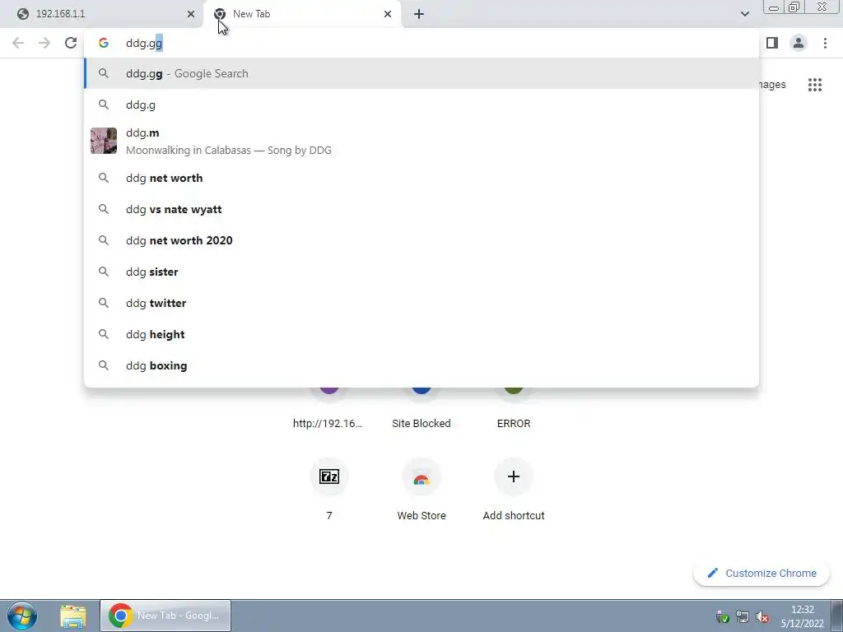843x632 pixels.
Task: Choose 'ddg vs nate wyatt' suggestion
Action: tap(421, 209)
